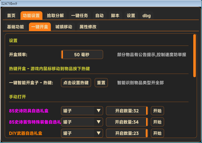Switch to the 拾取分解 tab
Screen dimensions: 202x143
coord(55,16)
